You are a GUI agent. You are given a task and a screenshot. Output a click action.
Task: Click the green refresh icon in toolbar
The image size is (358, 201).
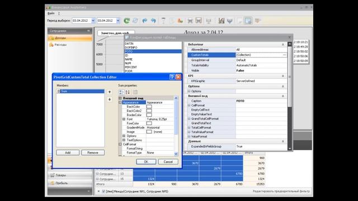coord(127,21)
